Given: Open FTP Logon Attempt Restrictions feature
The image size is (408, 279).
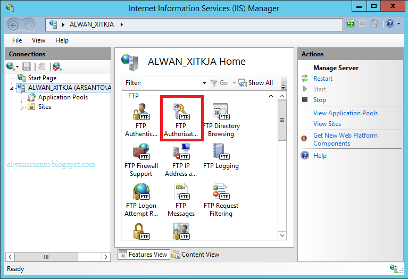Looking at the screenshot, I should [x=141, y=200].
